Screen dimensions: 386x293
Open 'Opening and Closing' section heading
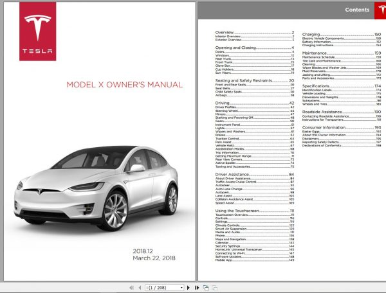pyautogui.click(x=255, y=48)
